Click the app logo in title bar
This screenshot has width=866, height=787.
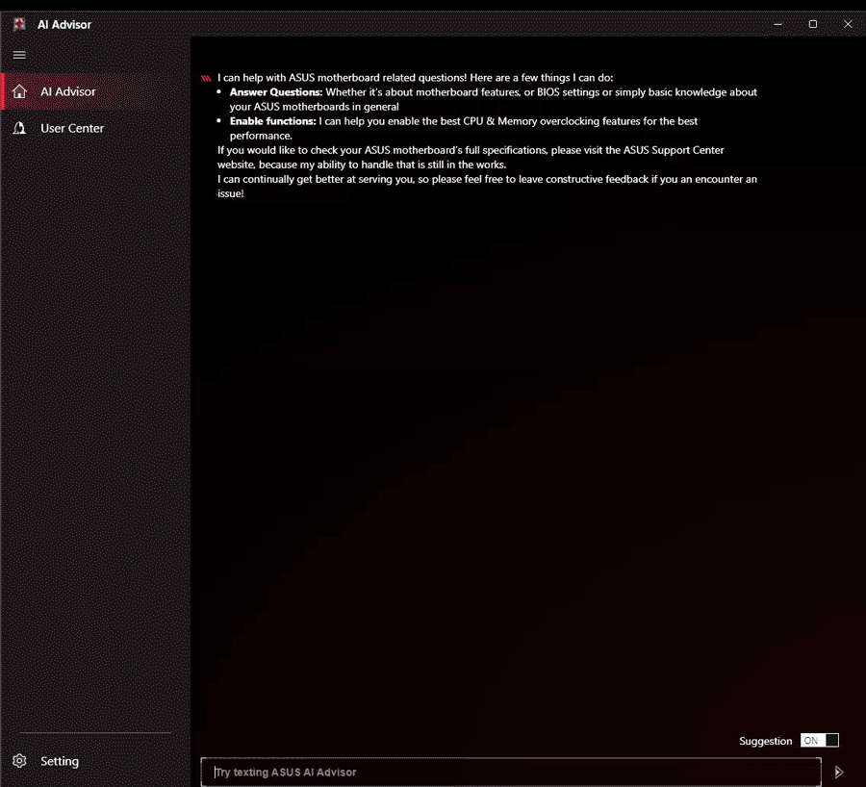pyautogui.click(x=19, y=24)
